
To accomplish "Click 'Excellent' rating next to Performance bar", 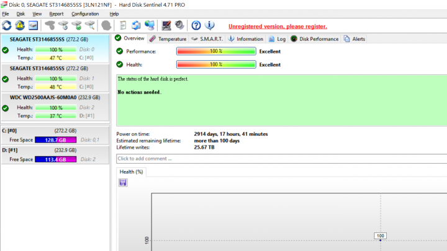I will pyautogui.click(x=270, y=51).
